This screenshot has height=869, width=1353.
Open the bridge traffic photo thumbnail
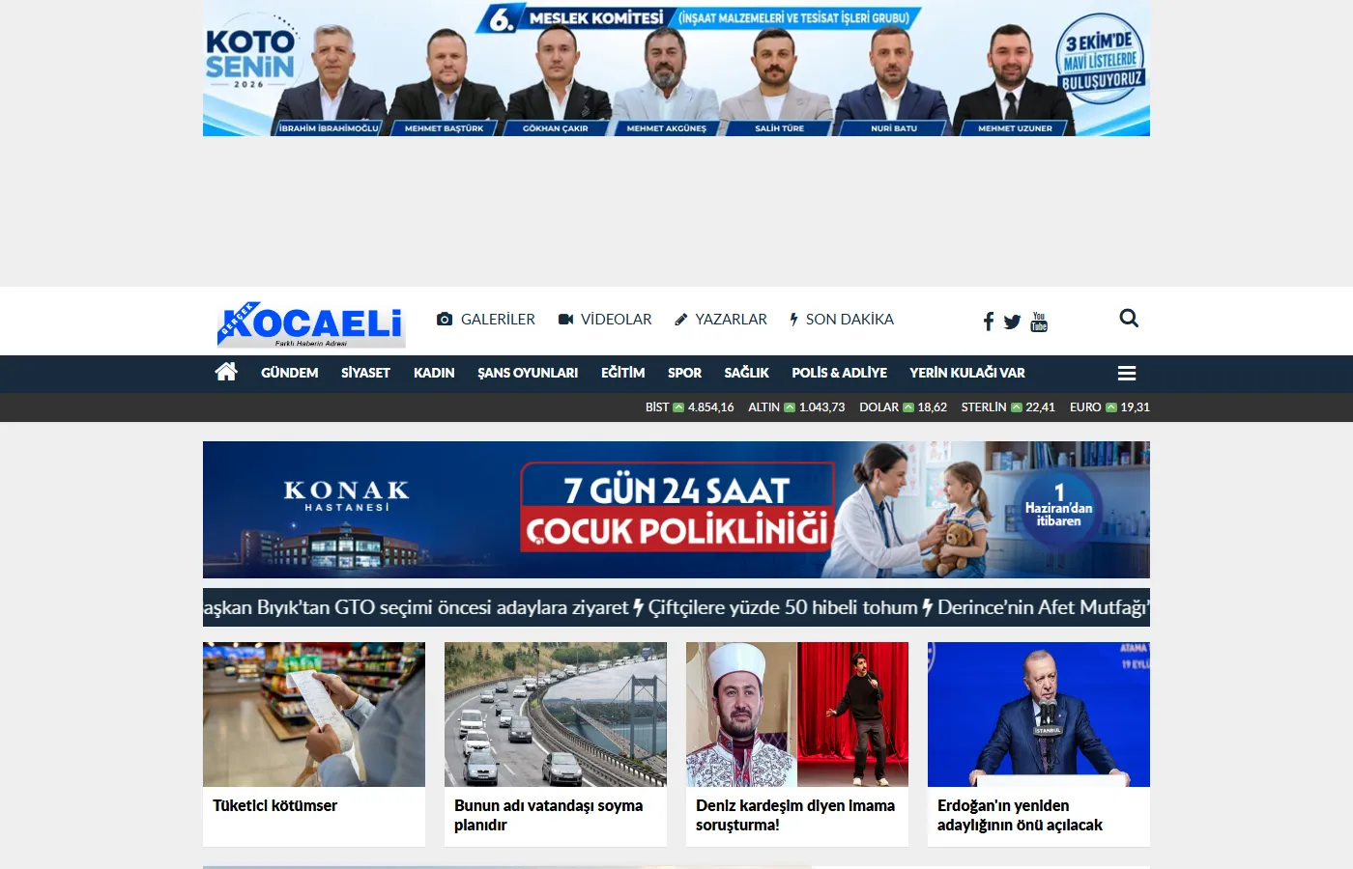(556, 715)
